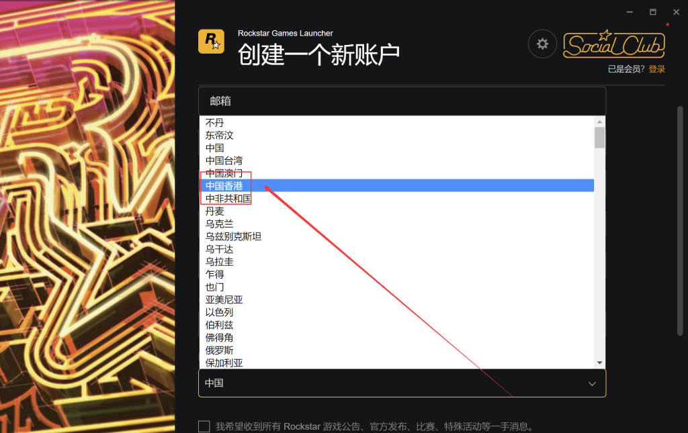This screenshot has width=688, height=433.
Task: Choose 乌拉圭 from the country list
Action: click(x=396, y=262)
